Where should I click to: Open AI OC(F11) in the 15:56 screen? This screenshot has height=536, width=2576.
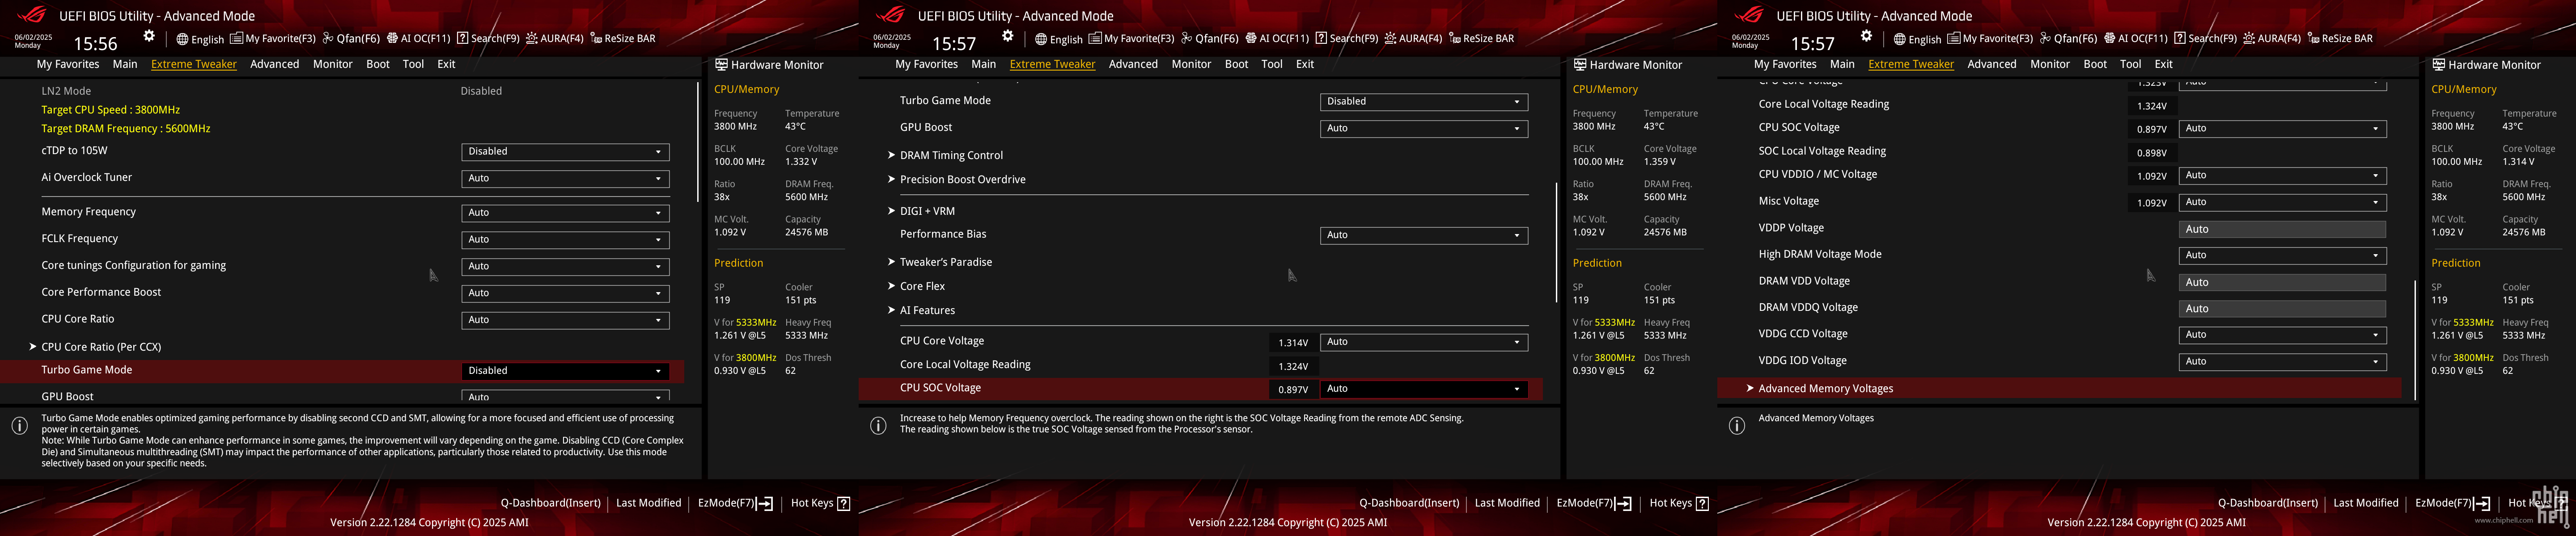(x=418, y=39)
